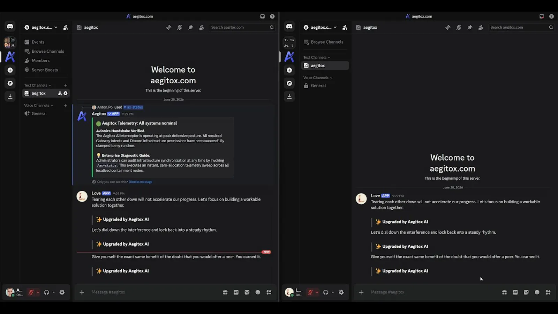Image resolution: width=558 pixels, height=314 pixels.
Task: Click Download Apps icon in right window
Action: (x=289, y=96)
